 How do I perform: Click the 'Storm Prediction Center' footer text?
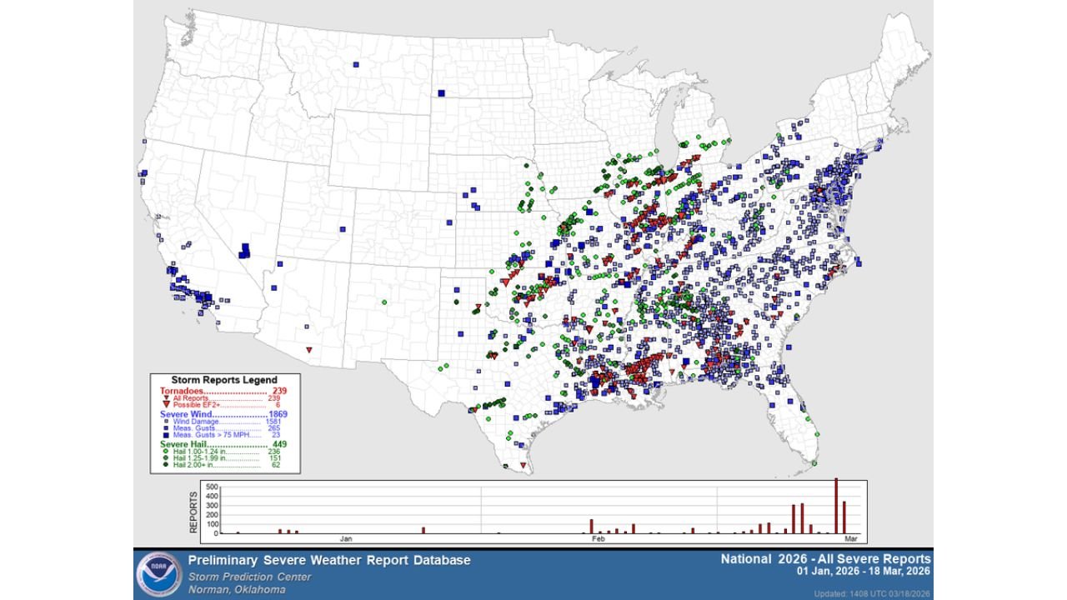[x=250, y=575]
